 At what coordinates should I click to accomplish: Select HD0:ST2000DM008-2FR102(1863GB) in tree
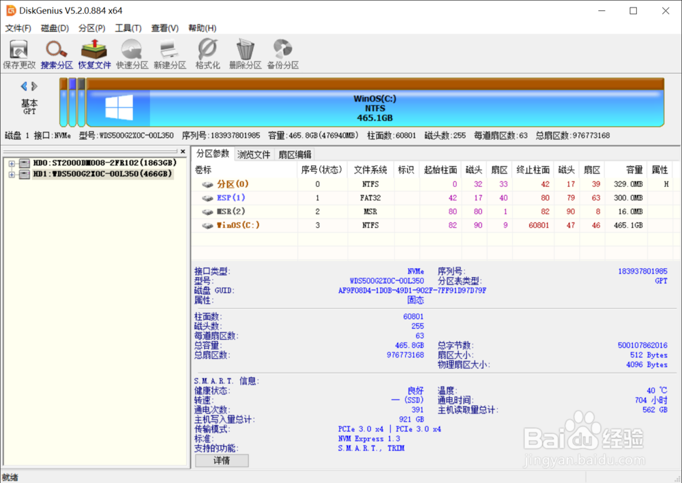coord(105,163)
